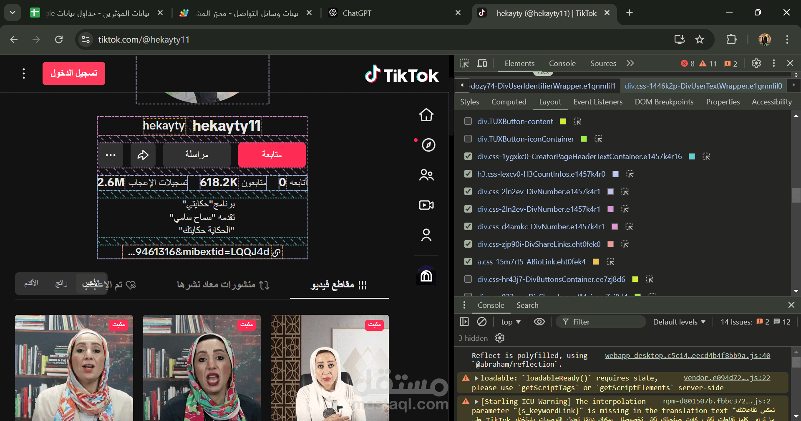Enable overlay checkbox for div.TUXButton-iconContainer
The width and height of the screenshot is (801, 421).
click(468, 139)
